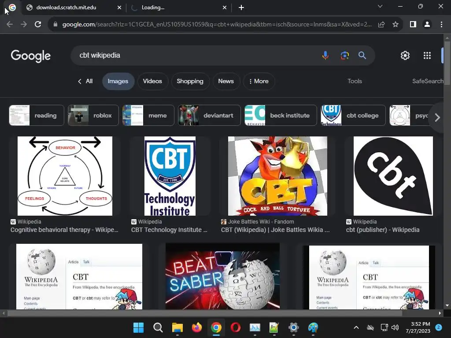View site information lock icon

point(55,25)
